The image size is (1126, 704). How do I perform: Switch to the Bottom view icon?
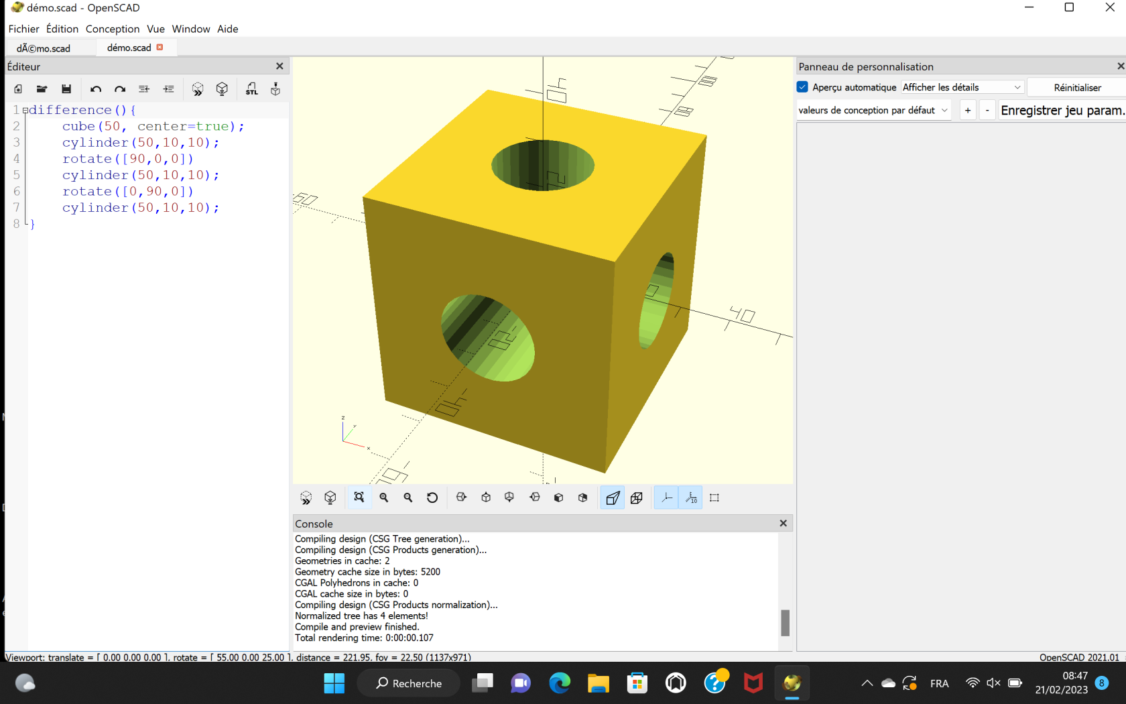(509, 497)
